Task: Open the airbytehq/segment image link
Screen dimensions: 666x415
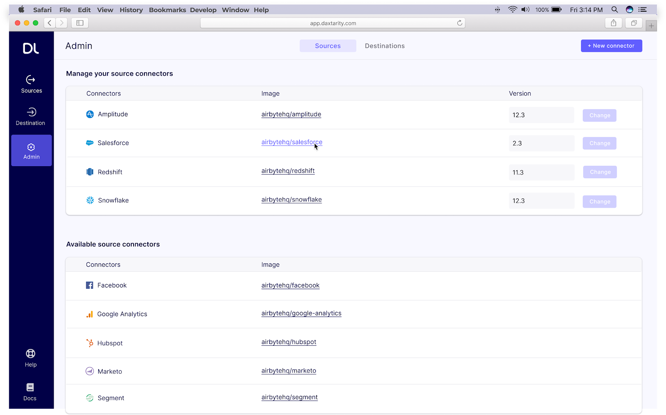Action: pyautogui.click(x=290, y=397)
